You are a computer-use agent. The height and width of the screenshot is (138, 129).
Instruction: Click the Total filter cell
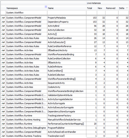coord(91,13)
